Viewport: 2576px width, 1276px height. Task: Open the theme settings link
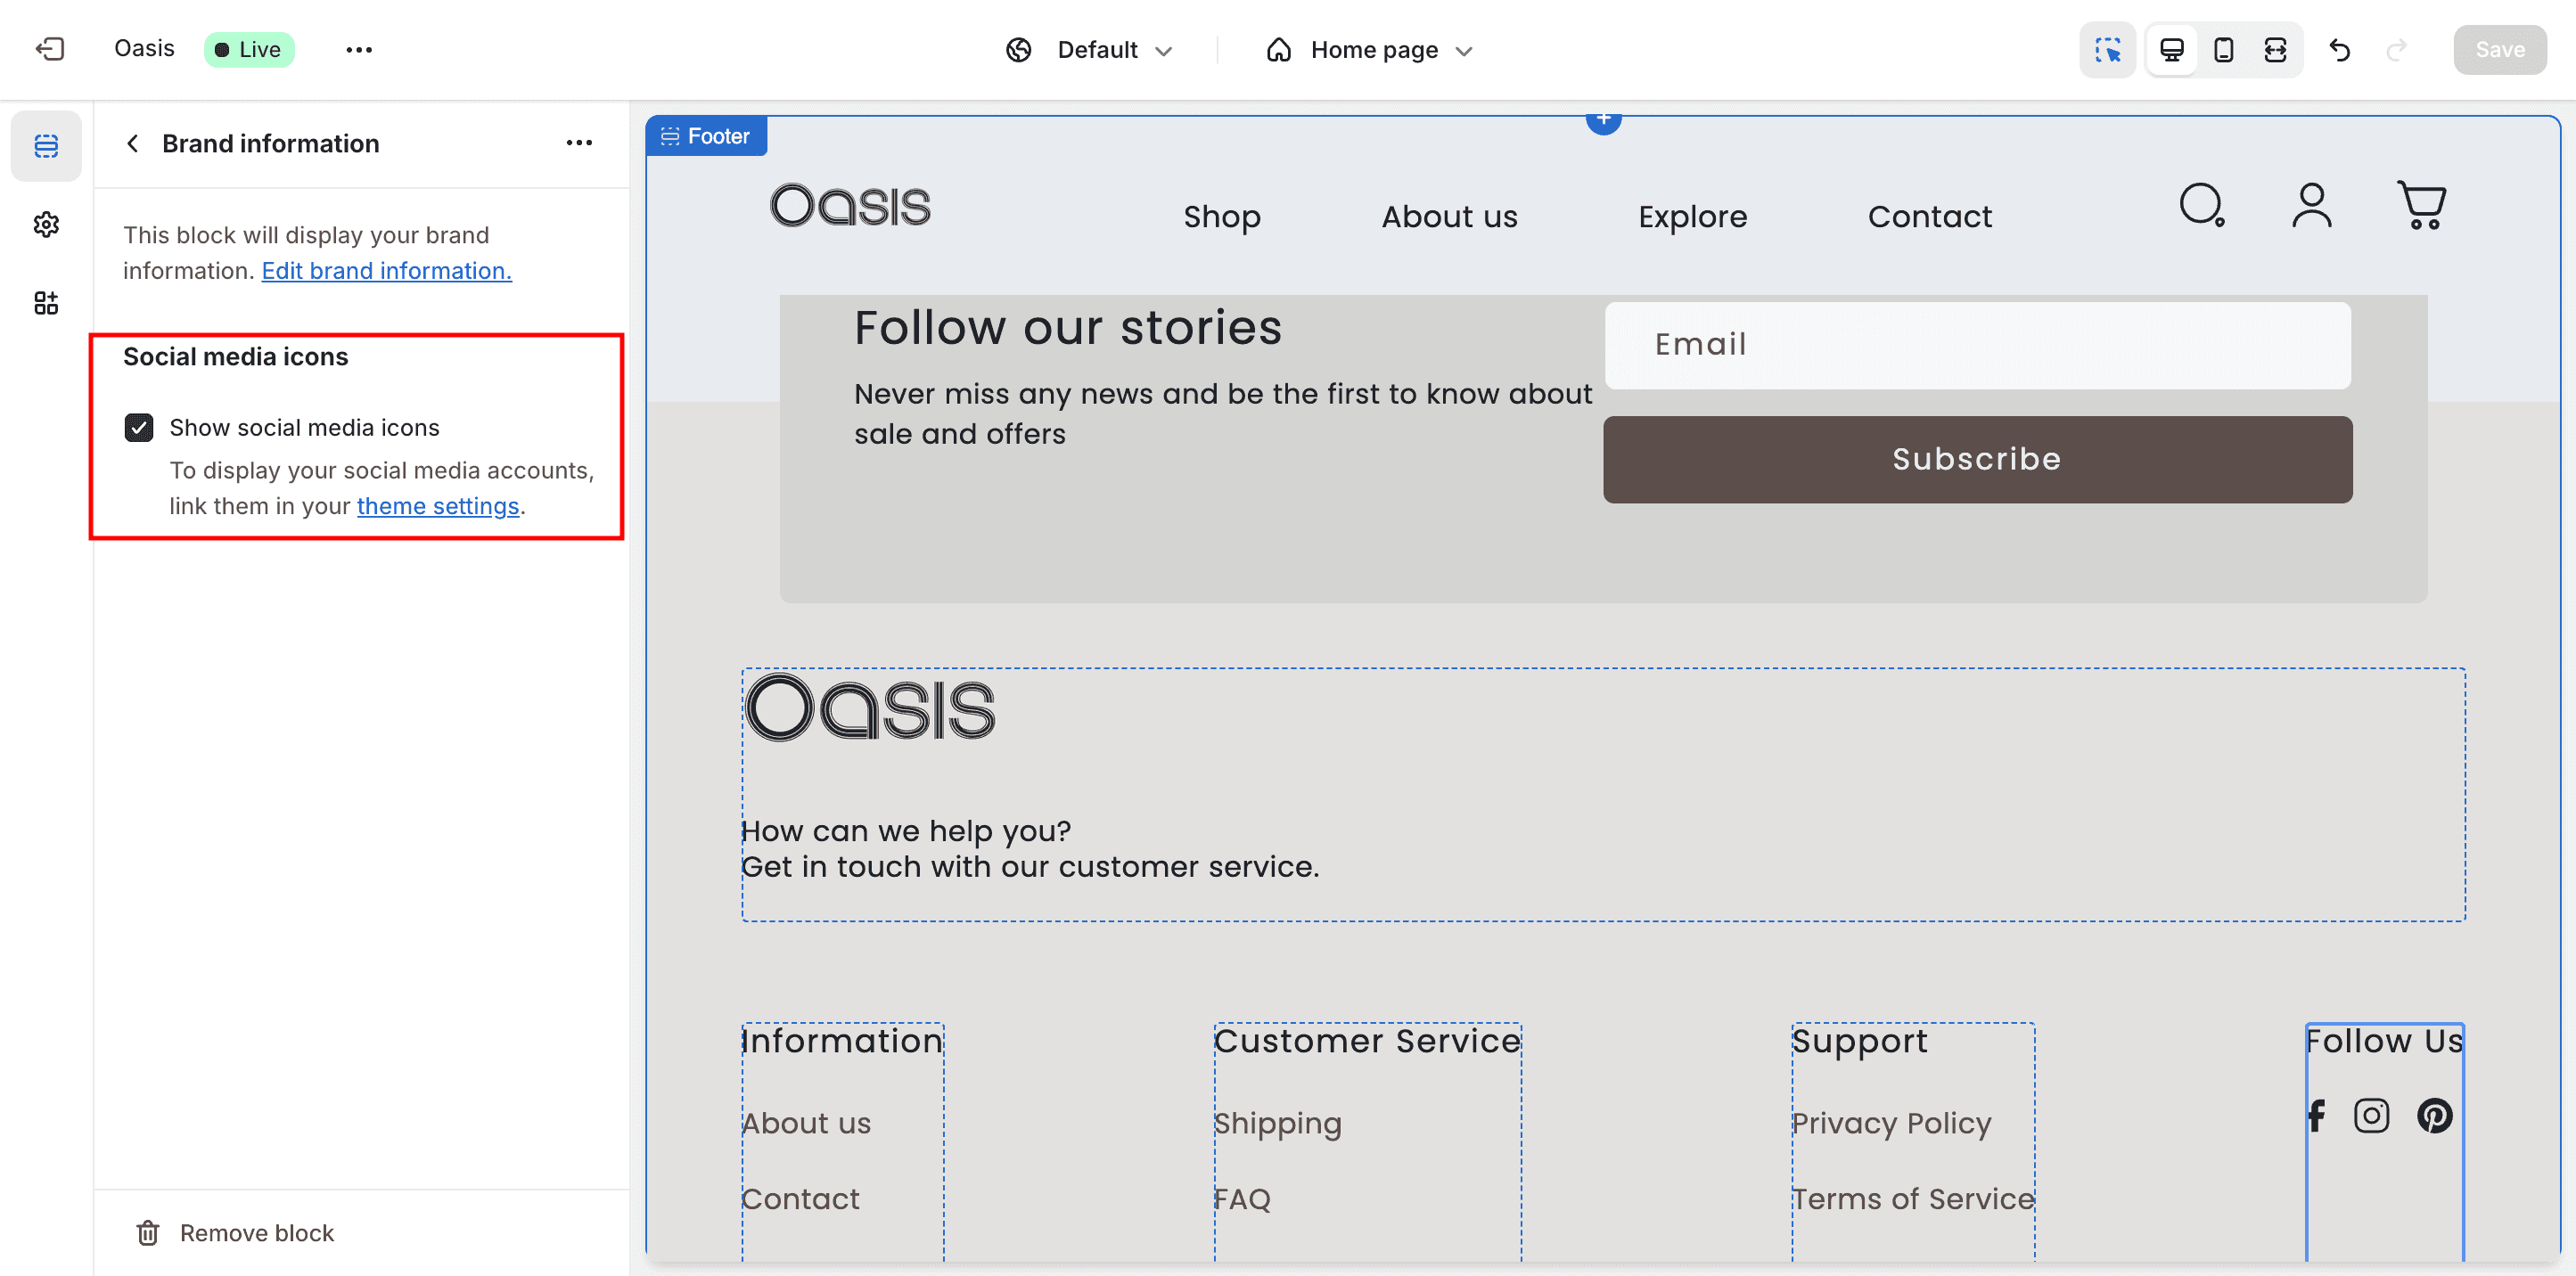437,506
